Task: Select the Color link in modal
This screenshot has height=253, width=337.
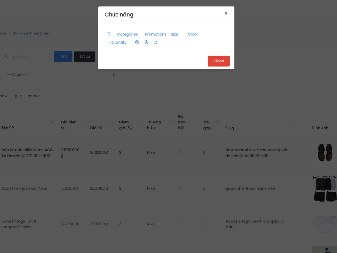Action: [x=193, y=34]
